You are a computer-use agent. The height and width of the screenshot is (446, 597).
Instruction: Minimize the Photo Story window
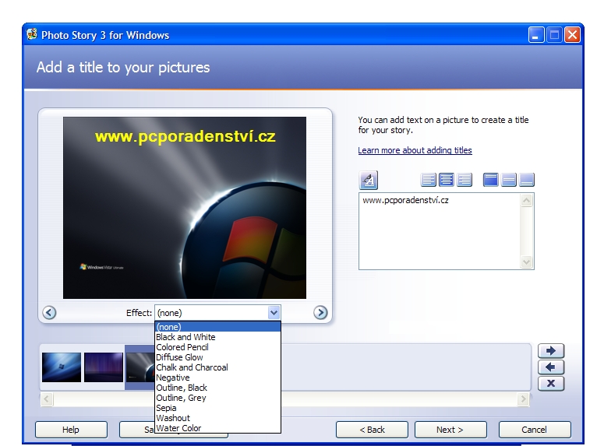pyautogui.click(x=536, y=35)
